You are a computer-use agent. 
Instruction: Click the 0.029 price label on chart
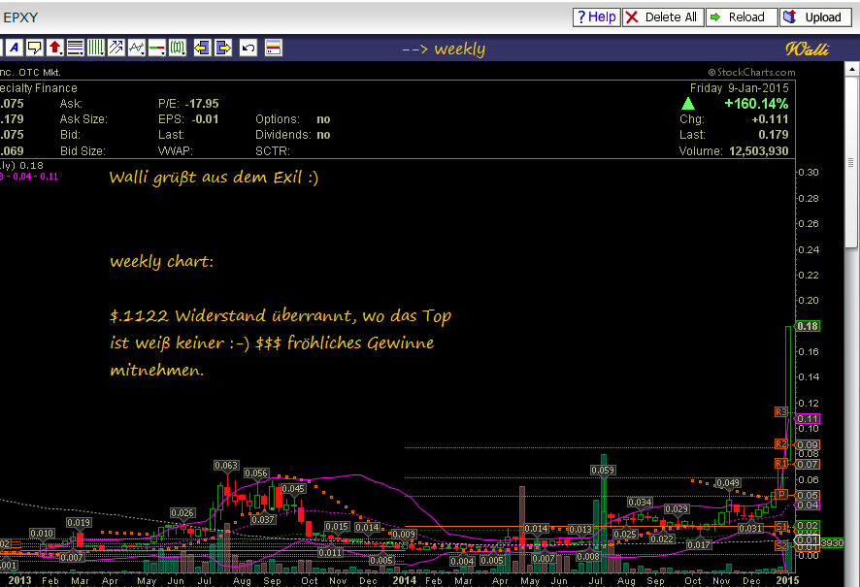[677, 509]
